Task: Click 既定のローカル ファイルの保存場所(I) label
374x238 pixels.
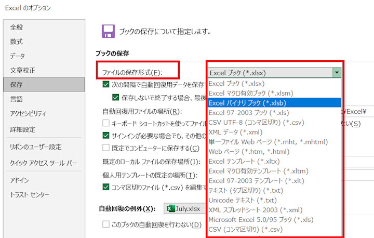Action: (x=152, y=162)
